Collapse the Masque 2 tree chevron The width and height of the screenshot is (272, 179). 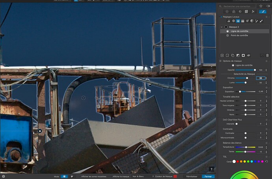[222, 27]
